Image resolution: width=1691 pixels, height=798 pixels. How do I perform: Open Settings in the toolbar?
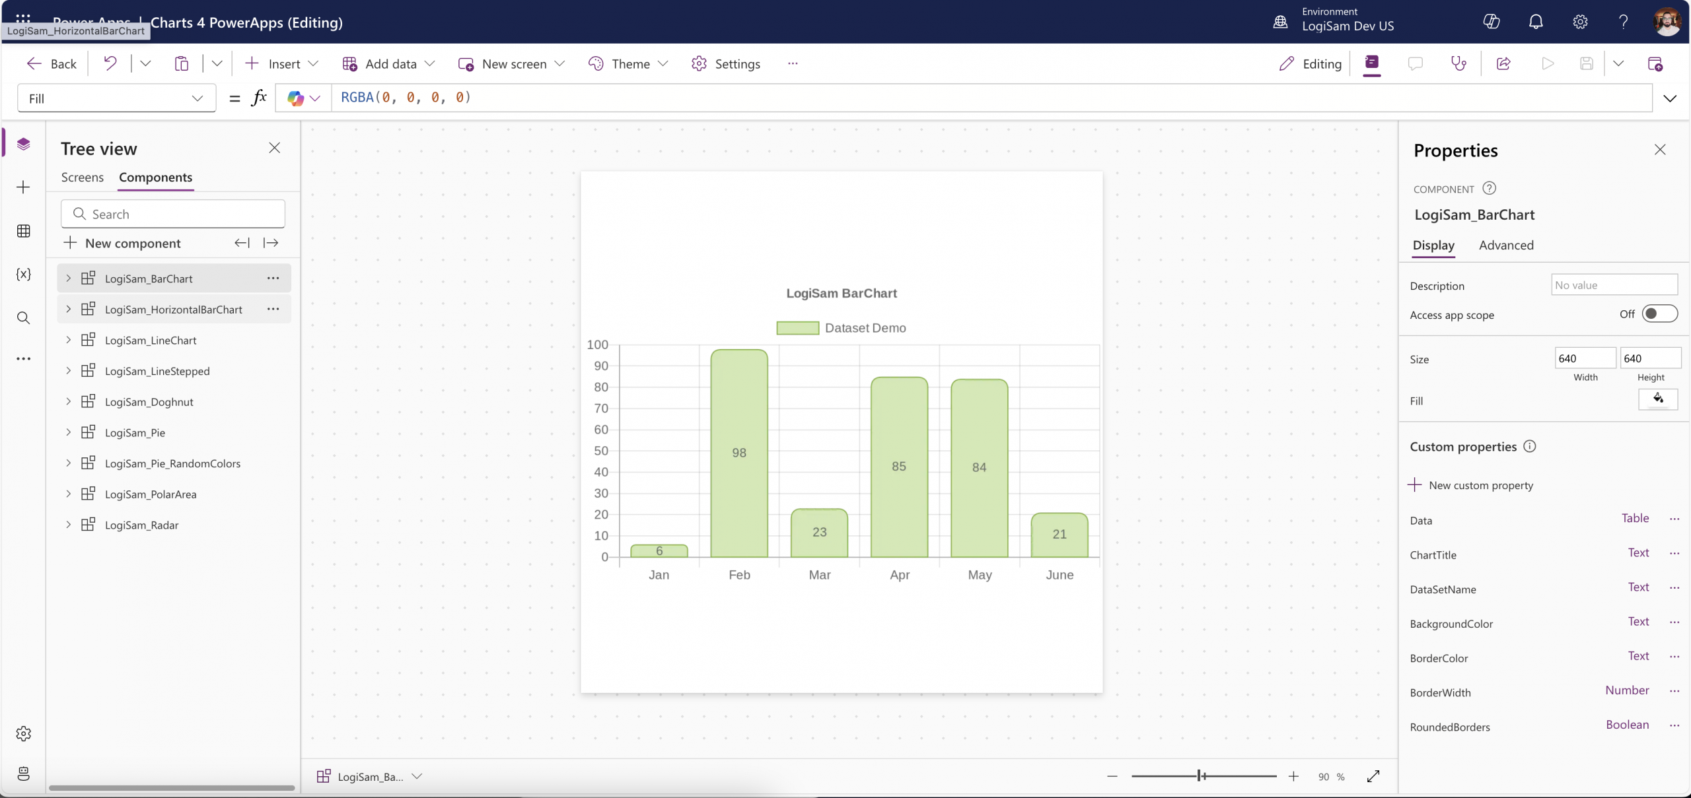point(726,63)
